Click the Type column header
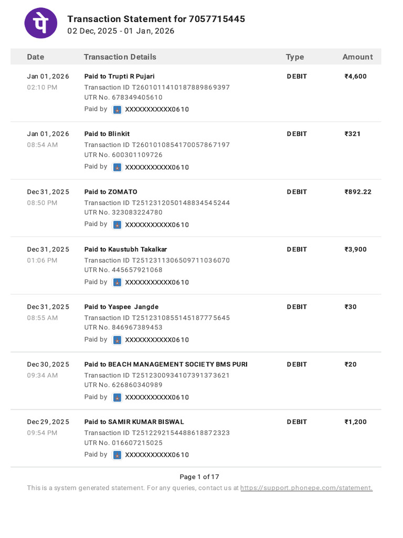 (x=295, y=57)
